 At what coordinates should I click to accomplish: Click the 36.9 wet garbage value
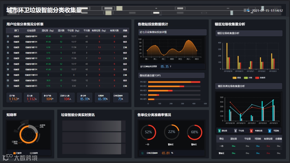click(48, 80)
